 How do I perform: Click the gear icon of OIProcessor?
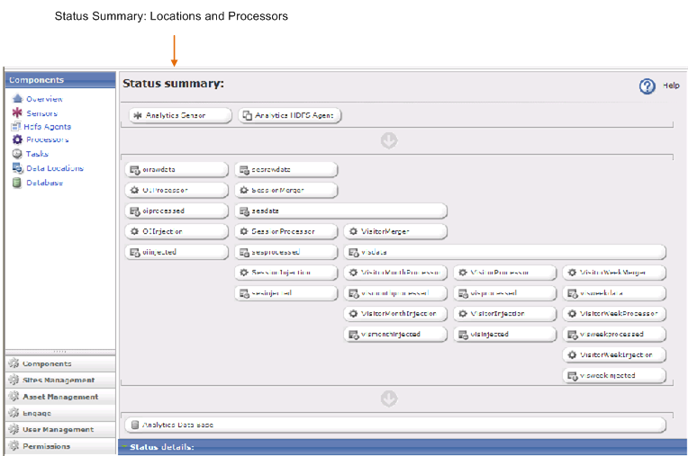[x=135, y=190]
